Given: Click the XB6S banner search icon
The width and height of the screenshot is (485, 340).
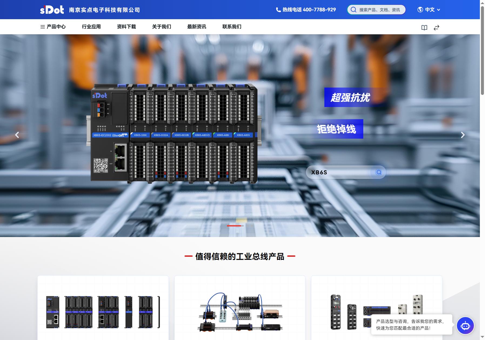Looking at the screenshot, I should (379, 172).
